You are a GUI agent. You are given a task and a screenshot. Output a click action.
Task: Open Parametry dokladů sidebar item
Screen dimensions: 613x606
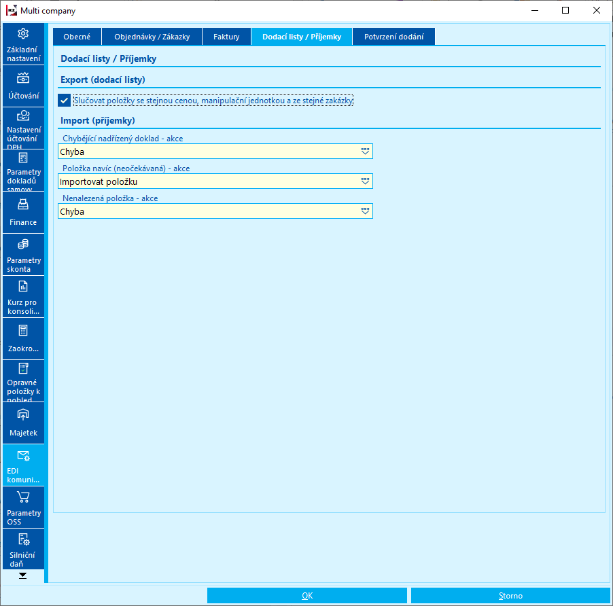pos(23,171)
